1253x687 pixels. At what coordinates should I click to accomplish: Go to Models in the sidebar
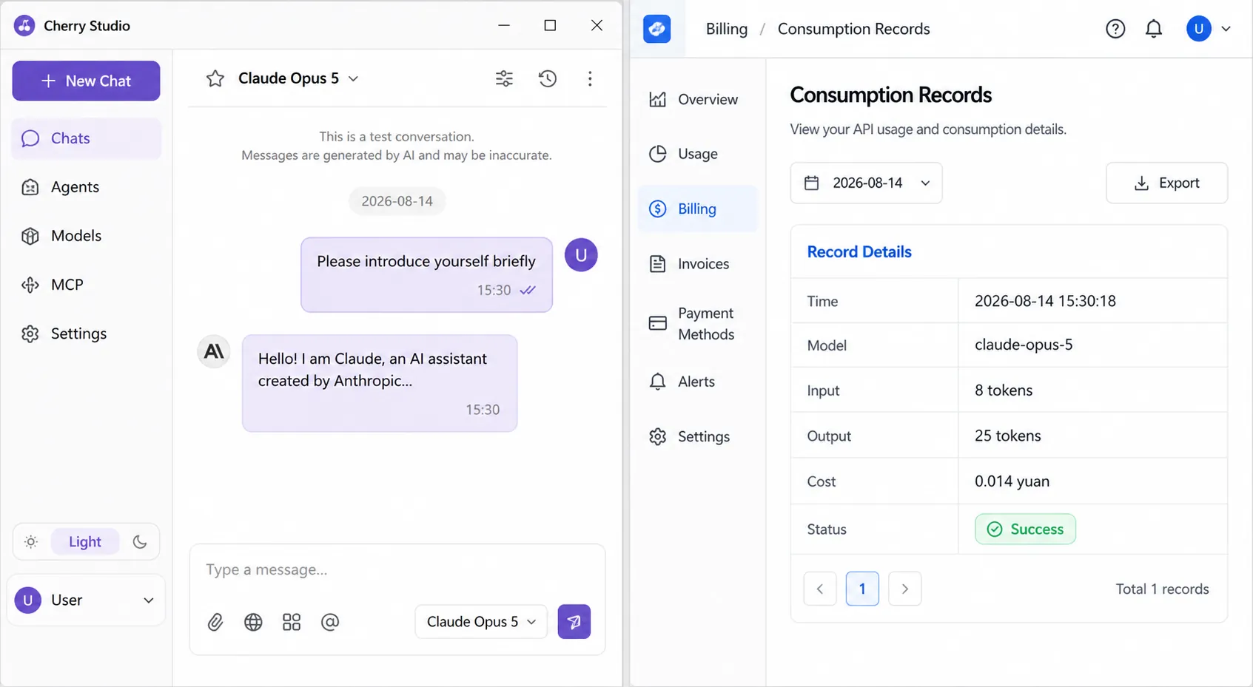tap(86, 236)
